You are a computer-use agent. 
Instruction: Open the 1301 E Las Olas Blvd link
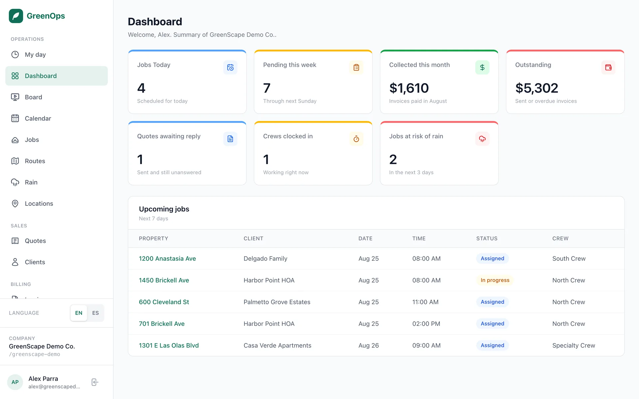pos(169,345)
